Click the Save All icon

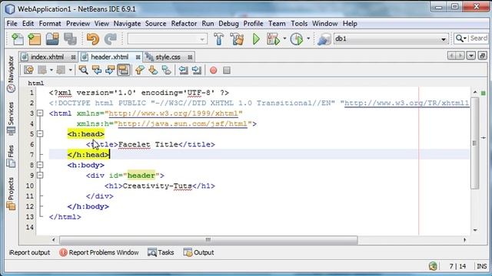[70, 39]
